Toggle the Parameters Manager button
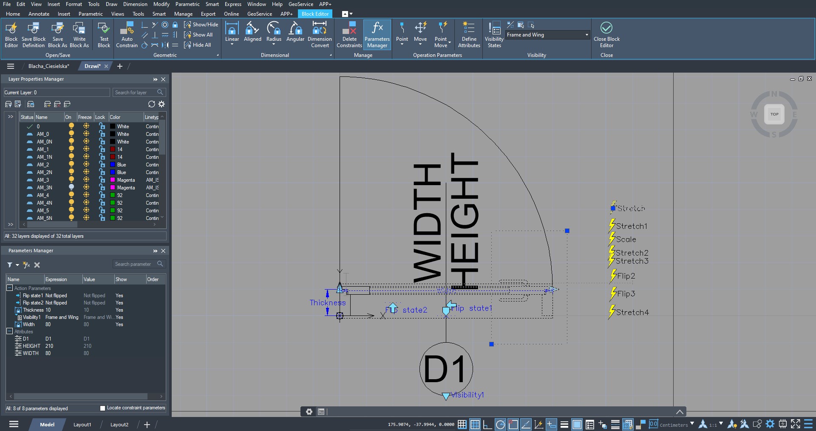The width and height of the screenshot is (816, 431). 377,35
